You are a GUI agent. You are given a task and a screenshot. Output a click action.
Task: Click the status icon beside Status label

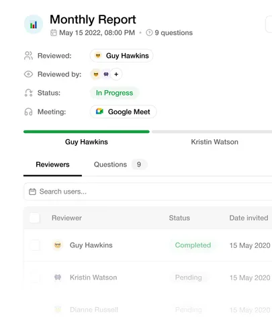(28, 93)
